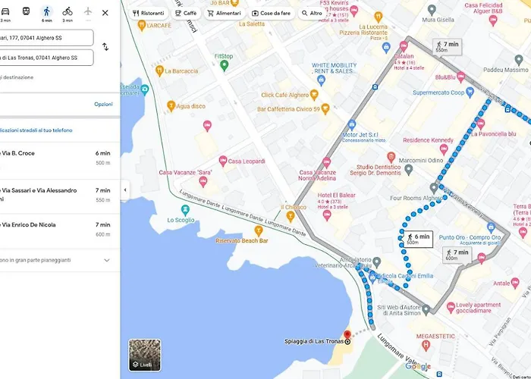Click the Motor Jet S.r.l shop marker
The height and width of the screenshot is (379, 531).
(x=352, y=125)
